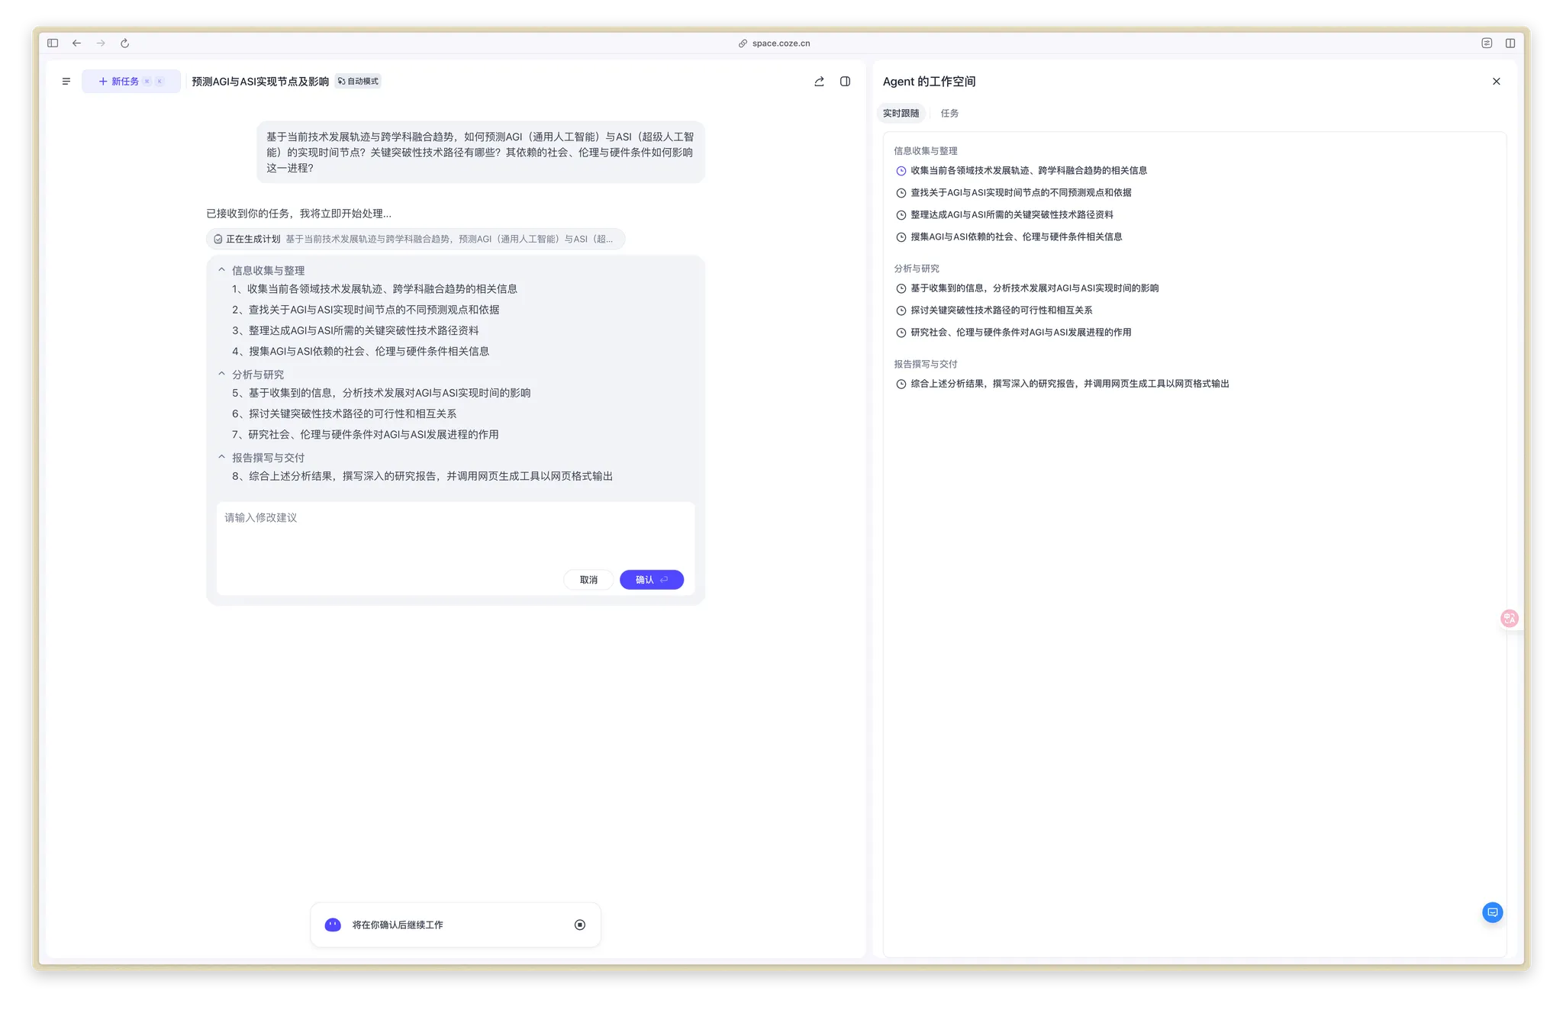Viewport: 1563px width, 1010px height.
Task: Click the pink translate floating icon
Action: coord(1509,619)
